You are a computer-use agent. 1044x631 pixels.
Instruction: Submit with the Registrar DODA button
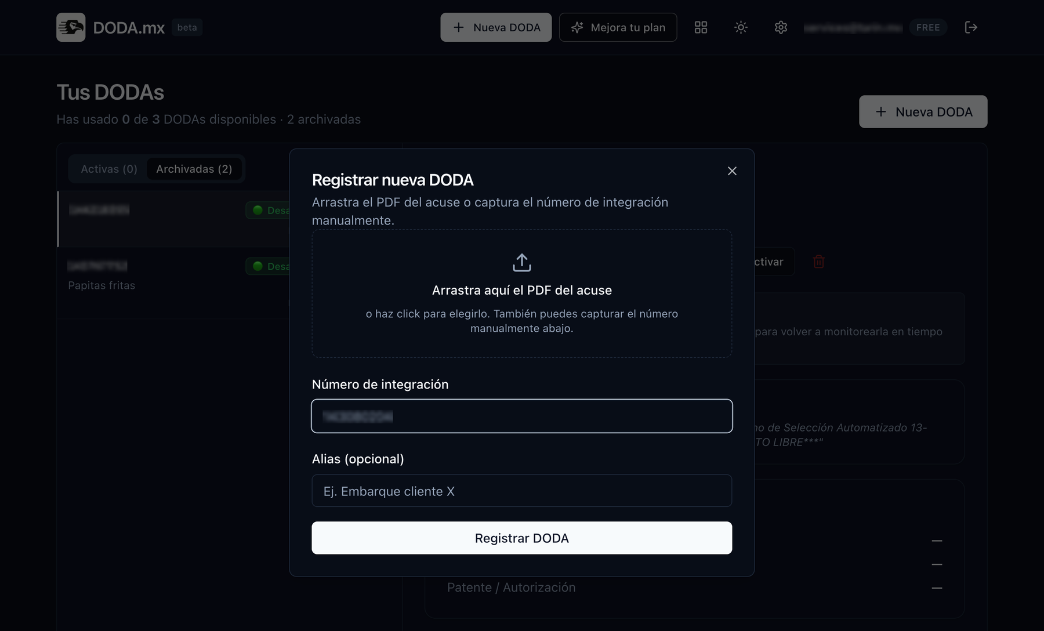pos(522,538)
